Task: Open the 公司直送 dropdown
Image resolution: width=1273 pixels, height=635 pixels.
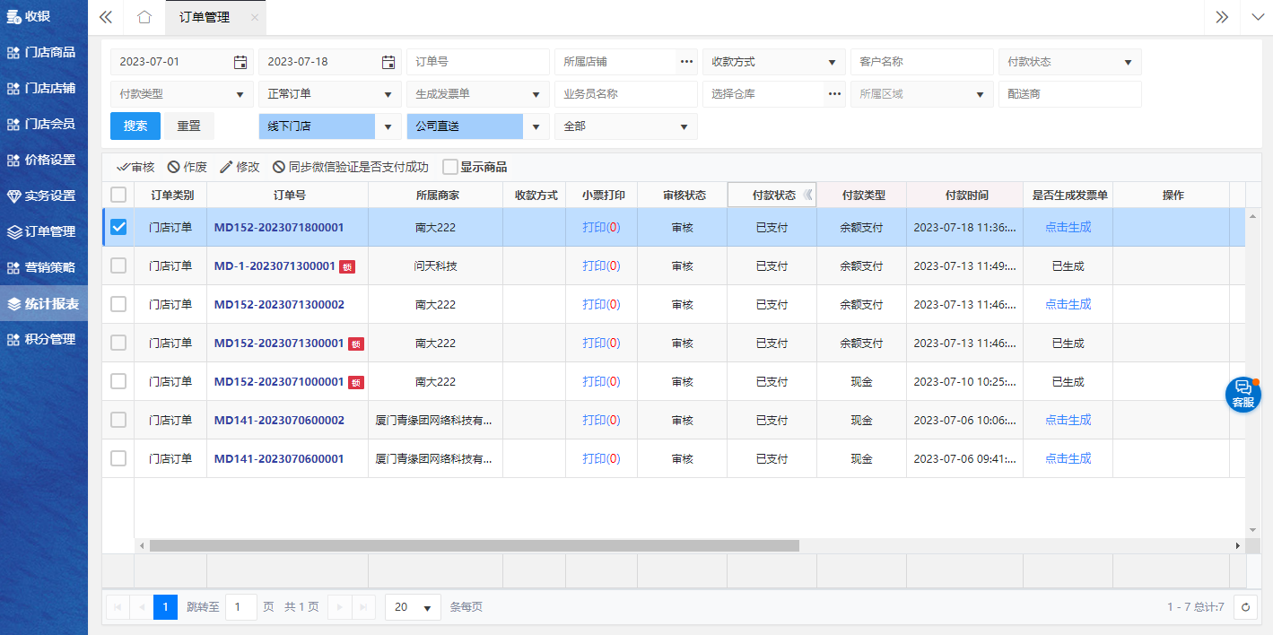Action: [478, 126]
